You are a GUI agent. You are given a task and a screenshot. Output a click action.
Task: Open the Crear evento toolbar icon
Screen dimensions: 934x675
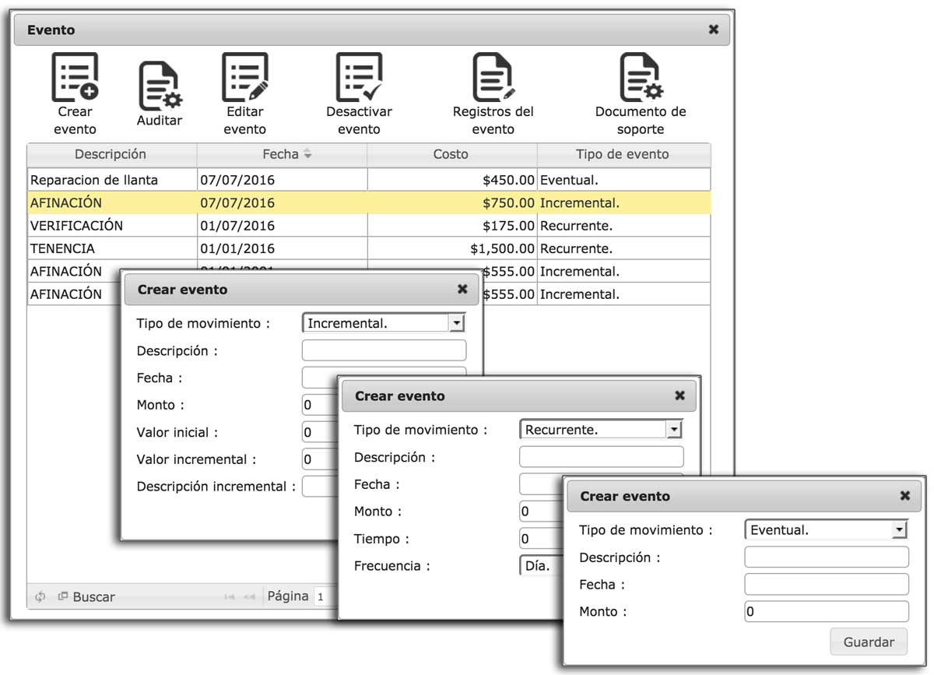(x=75, y=78)
